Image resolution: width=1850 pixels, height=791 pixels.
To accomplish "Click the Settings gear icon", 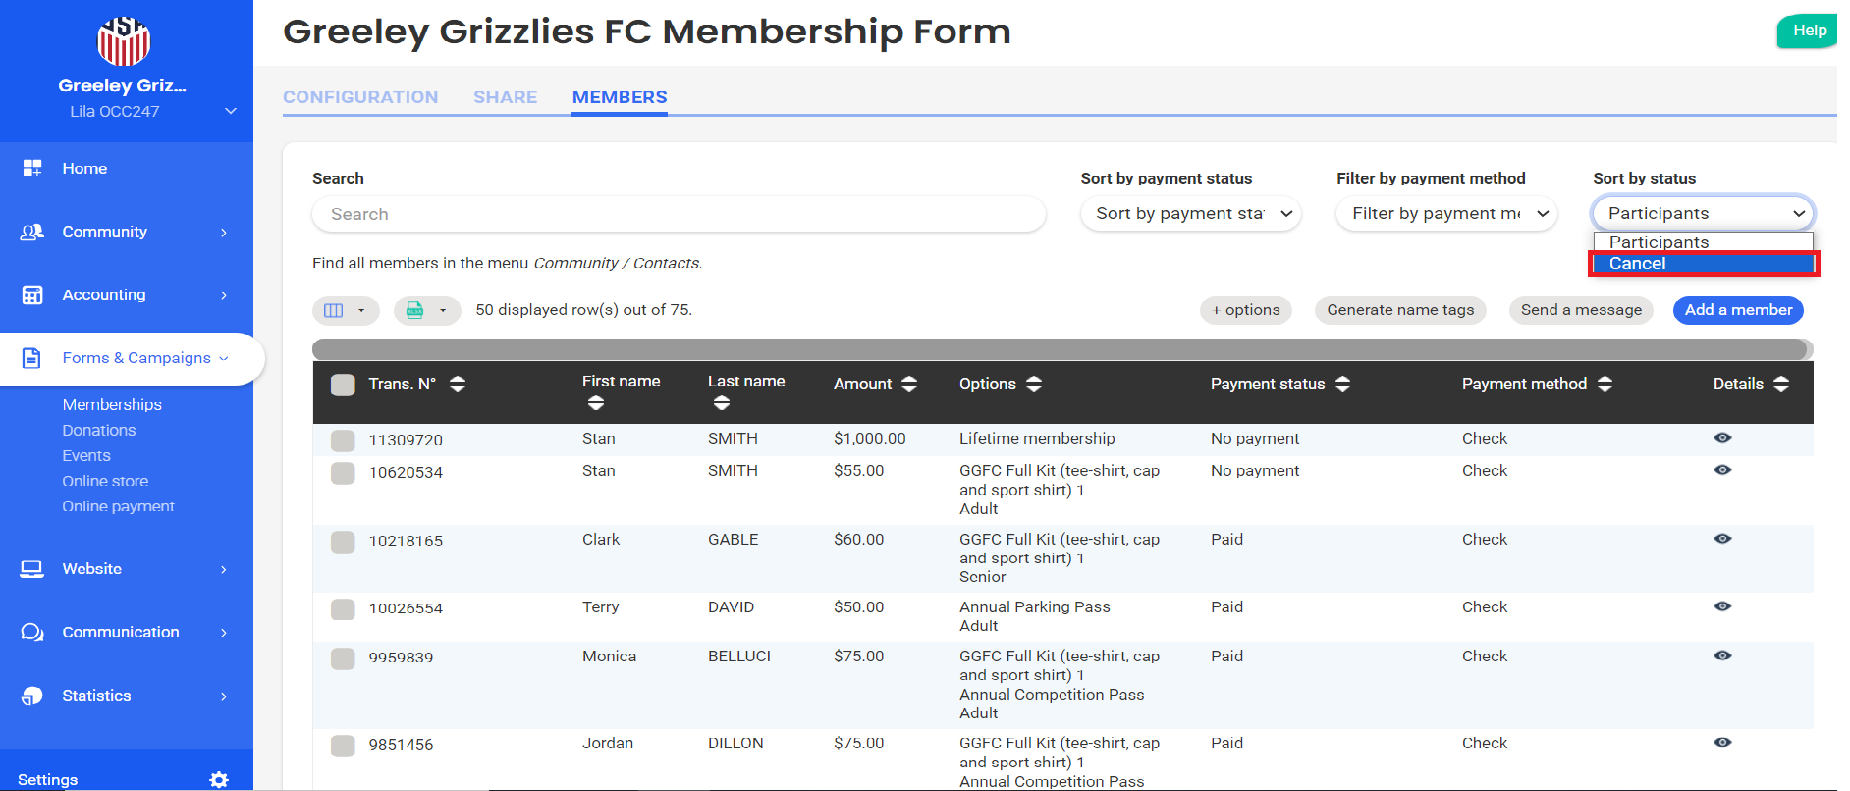I will 219,779.
